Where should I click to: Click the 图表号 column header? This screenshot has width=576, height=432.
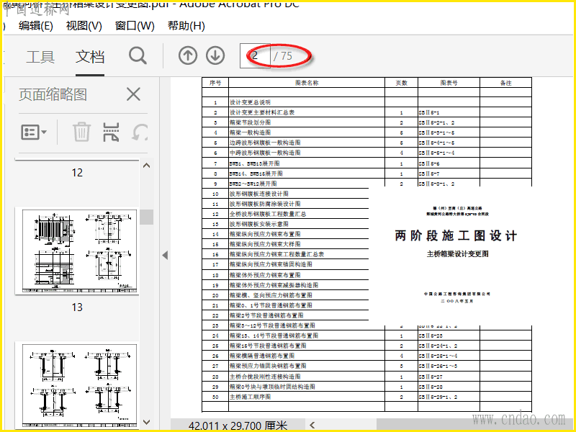tap(449, 83)
